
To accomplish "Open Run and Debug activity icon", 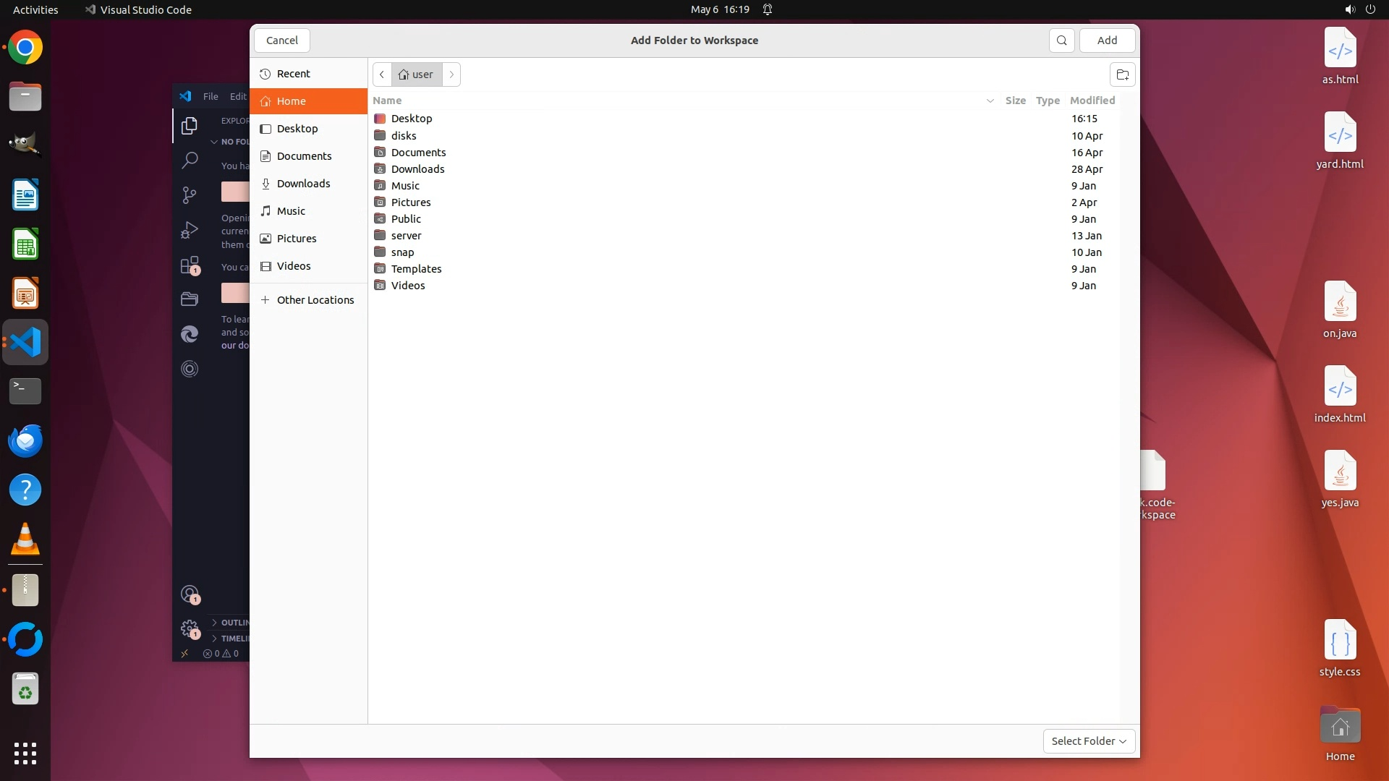I will pyautogui.click(x=190, y=230).
